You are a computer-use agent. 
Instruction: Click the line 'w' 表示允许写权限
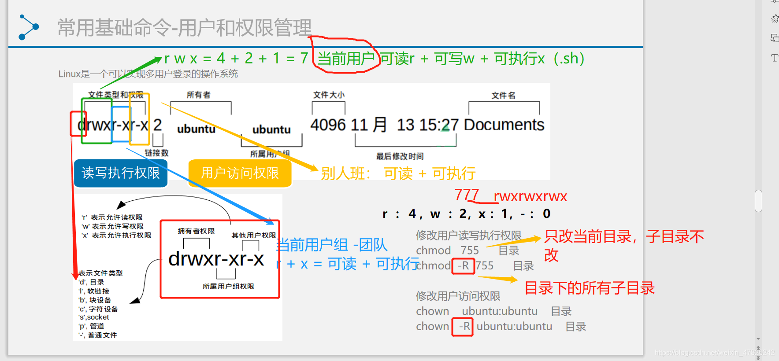coord(112,226)
